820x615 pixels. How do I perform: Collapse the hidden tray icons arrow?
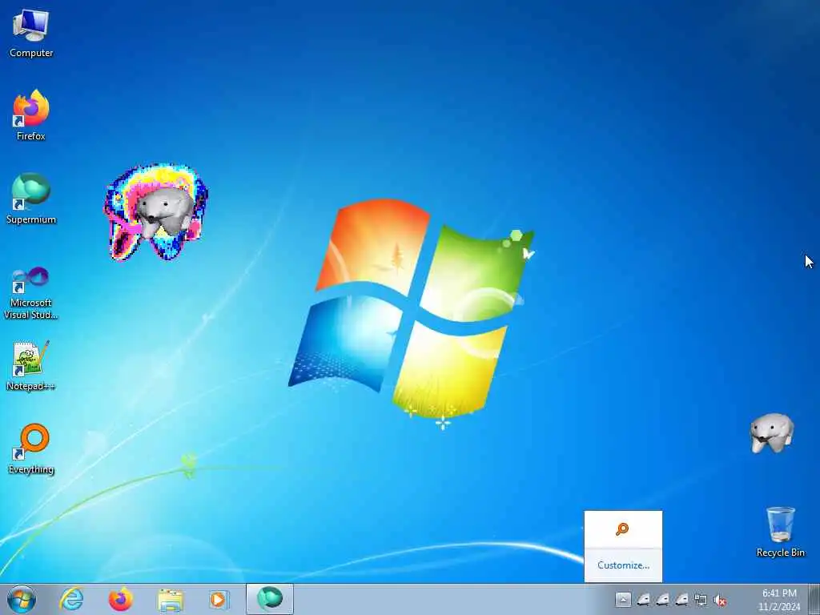pos(623,599)
